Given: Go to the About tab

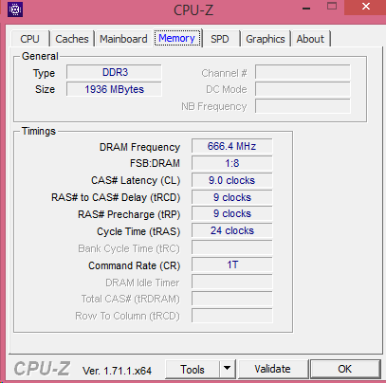Looking at the screenshot, I should [310, 39].
